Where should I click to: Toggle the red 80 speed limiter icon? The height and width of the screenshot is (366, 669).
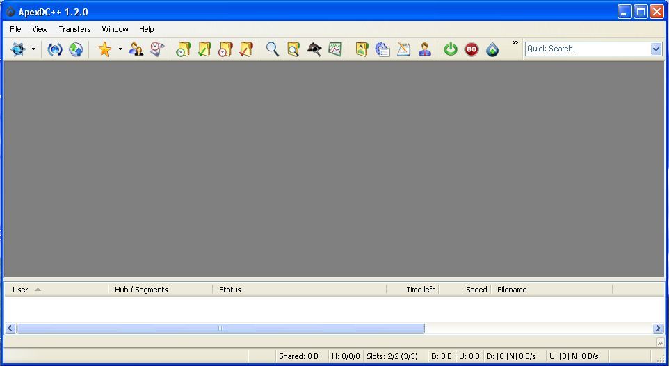pos(471,49)
